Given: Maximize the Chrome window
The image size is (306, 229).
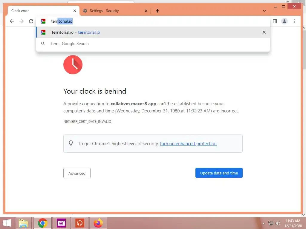Looking at the screenshot, I should tap(284, 7).
